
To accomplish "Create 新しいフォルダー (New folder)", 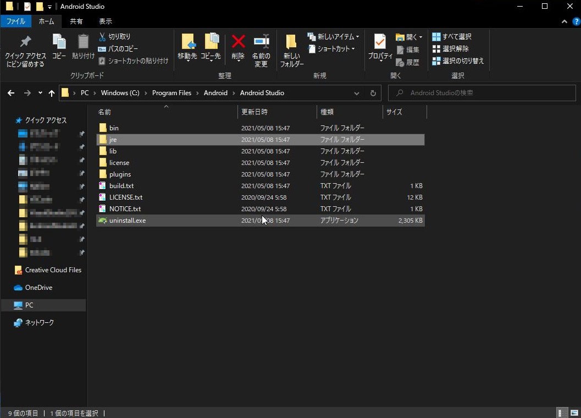I will point(292,51).
